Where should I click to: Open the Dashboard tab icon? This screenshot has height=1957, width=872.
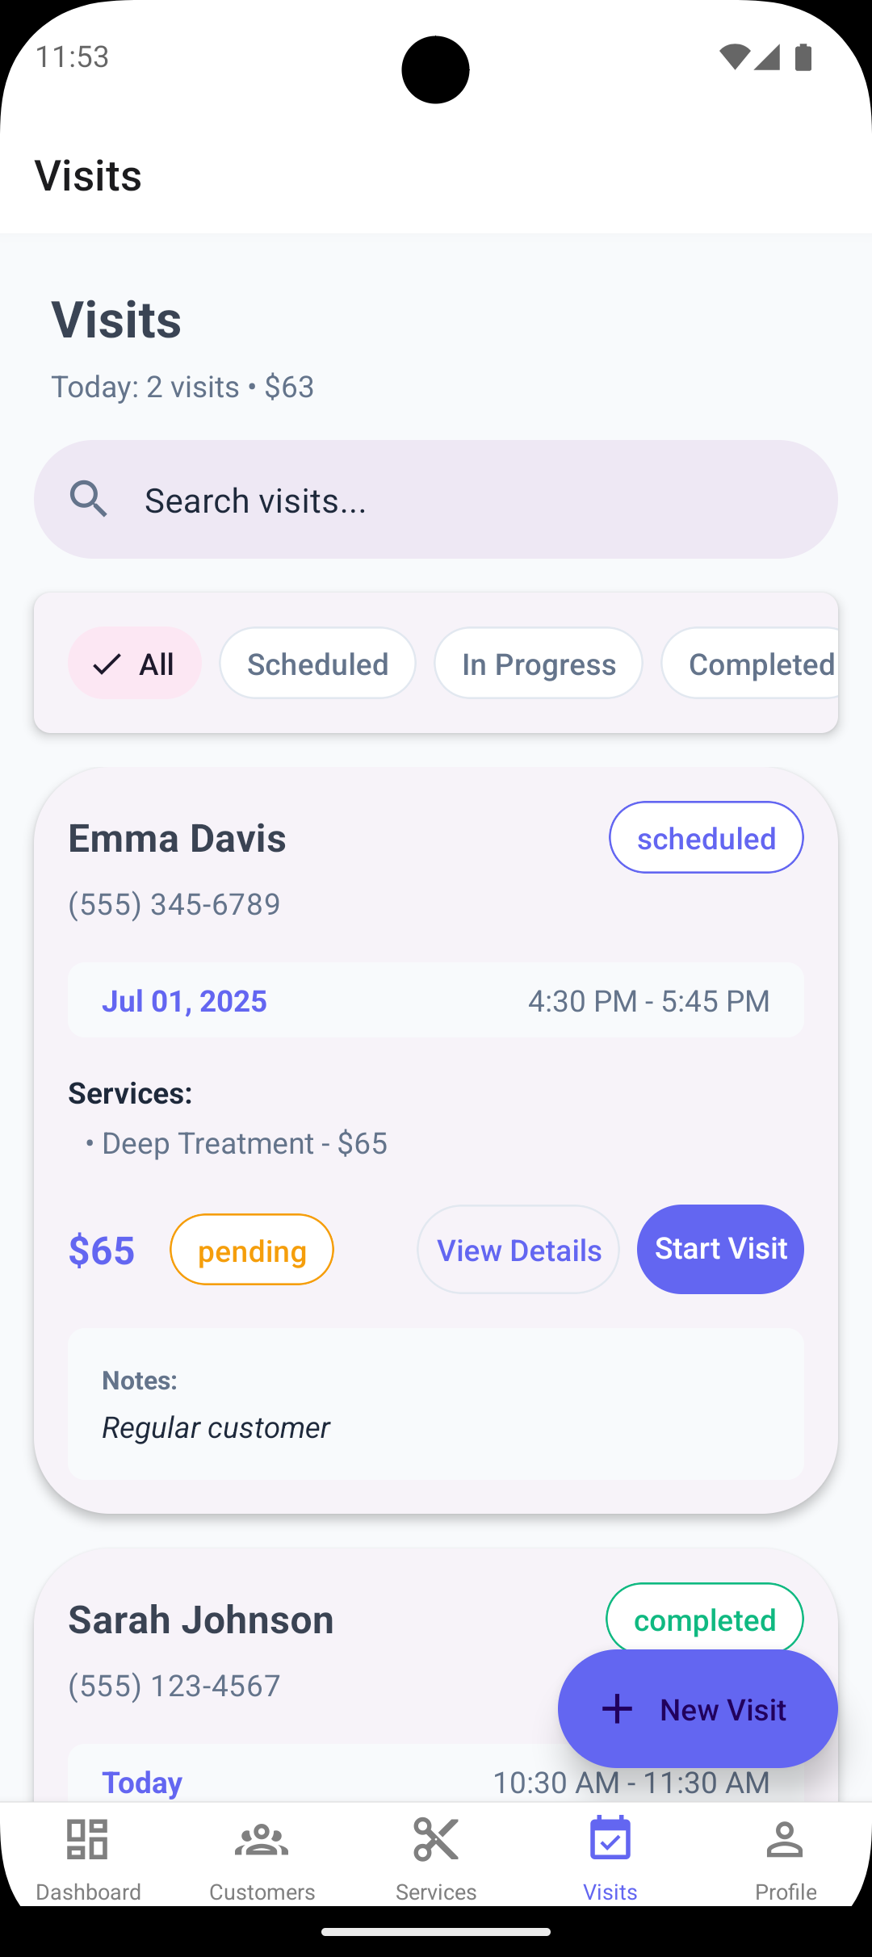(87, 1840)
